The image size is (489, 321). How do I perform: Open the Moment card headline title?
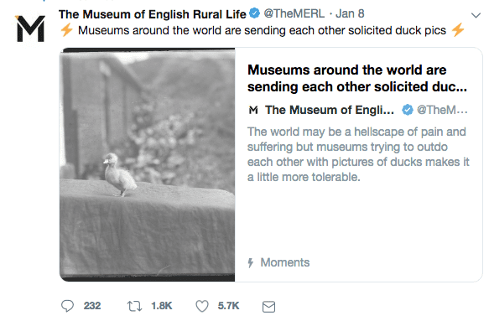tap(357, 78)
